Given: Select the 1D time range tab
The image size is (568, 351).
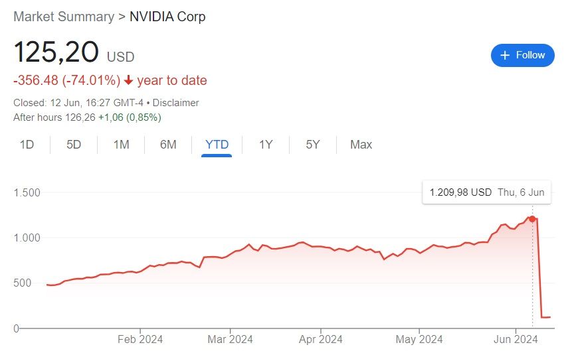Looking at the screenshot, I should pyautogui.click(x=27, y=145).
